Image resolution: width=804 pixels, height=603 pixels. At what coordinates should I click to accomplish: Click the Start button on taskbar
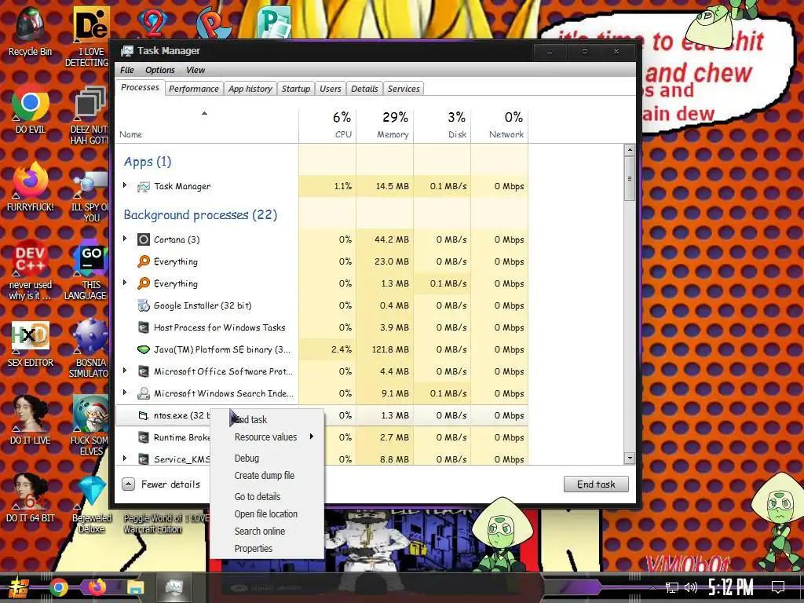point(19,587)
